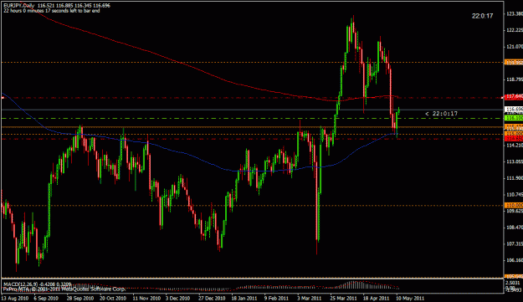The width and height of the screenshot is (523, 302).
Task: Click the 123.380 price scale label
Action: coord(515,14)
